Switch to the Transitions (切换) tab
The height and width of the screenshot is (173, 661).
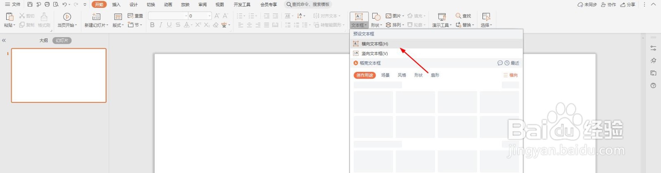click(151, 5)
